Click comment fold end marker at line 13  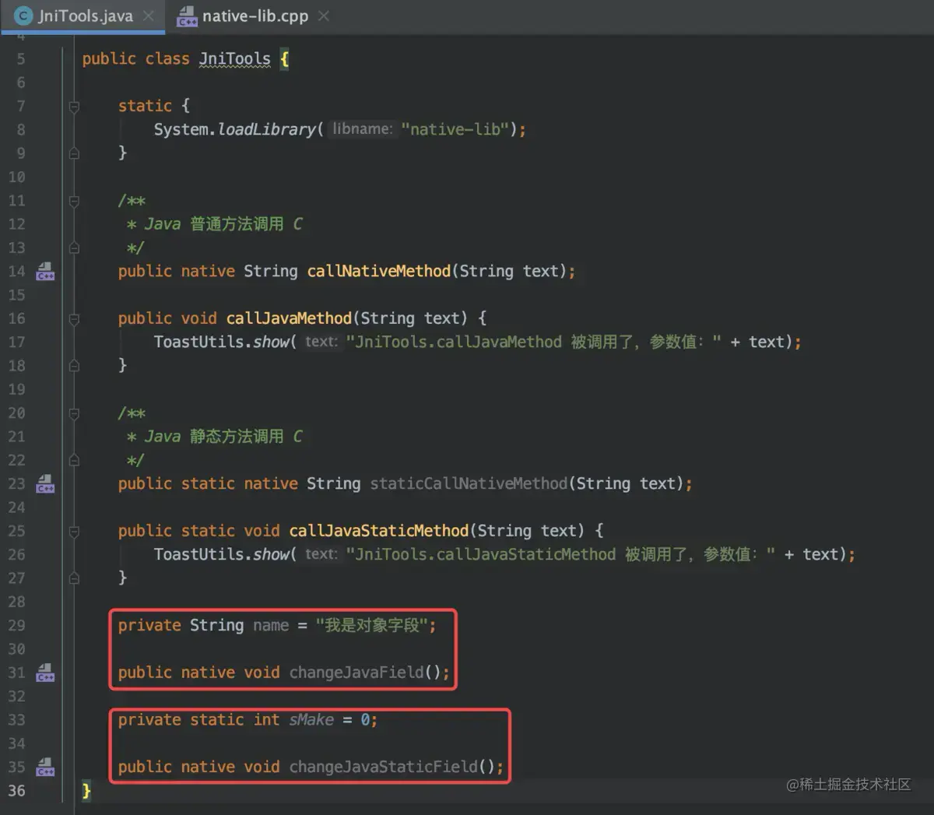[x=74, y=248]
